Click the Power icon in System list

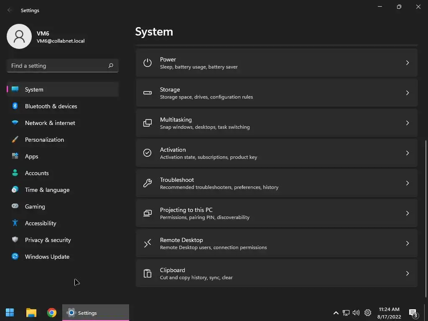148,63
